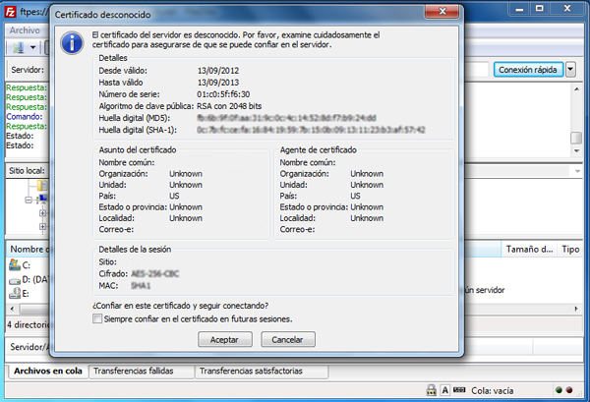Open the Site Manager dropdown arrow

coord(33,47)
